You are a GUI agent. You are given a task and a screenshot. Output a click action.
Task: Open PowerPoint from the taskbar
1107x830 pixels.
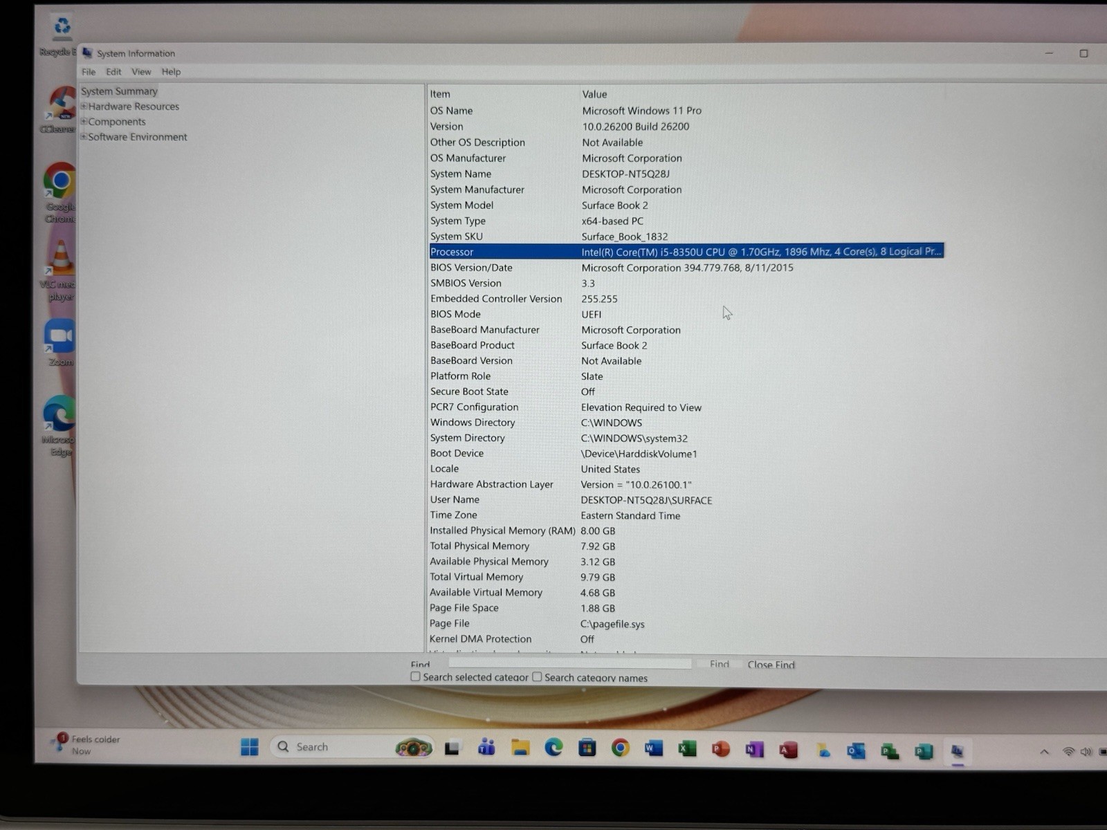tap(721, 749)
